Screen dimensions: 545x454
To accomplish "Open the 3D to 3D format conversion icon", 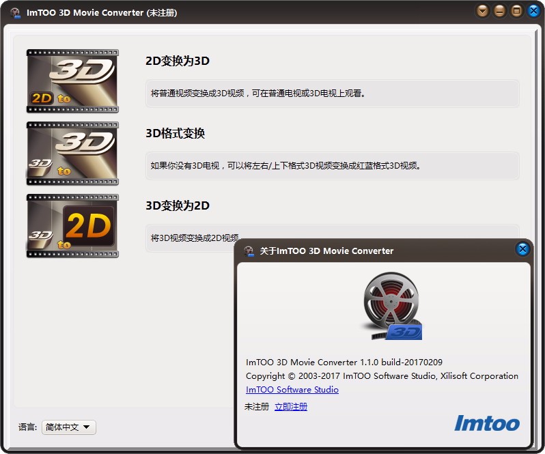I will 72,153.
